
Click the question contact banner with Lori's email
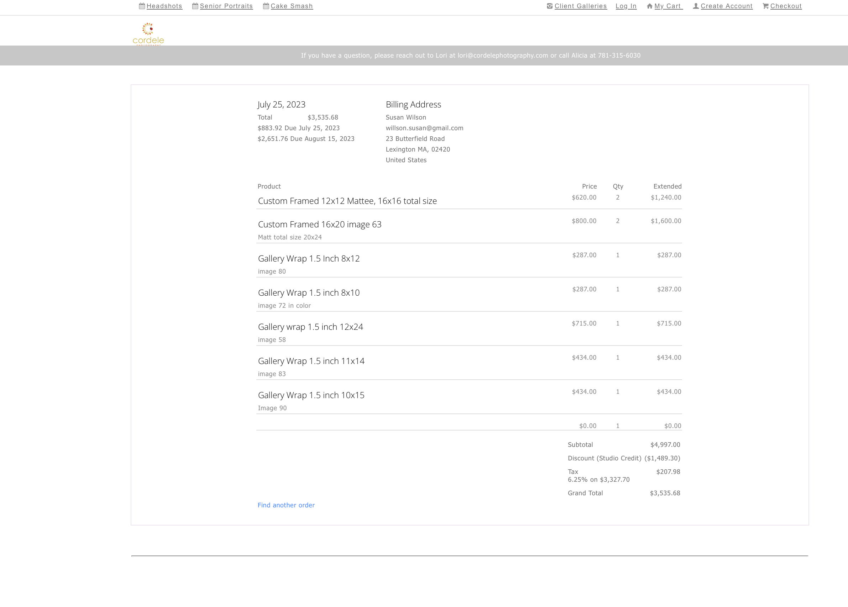click(471, 55)
